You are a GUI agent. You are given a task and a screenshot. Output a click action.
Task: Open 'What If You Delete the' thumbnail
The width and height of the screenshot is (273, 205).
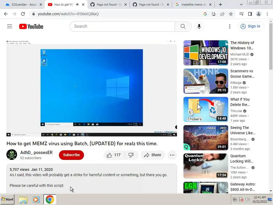(206, 109)
